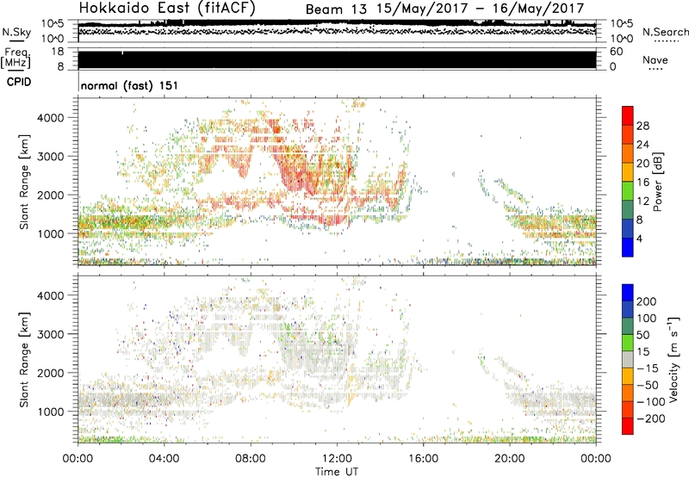Click the '200' tick on Velocity colorbar
This screenshot has width=689, height=477.
[x=647, y=301]
